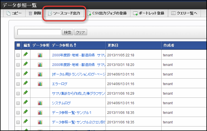
Task: Click the edit pencil for ポータル用トランジションログ
Action: tap(26, 73)
